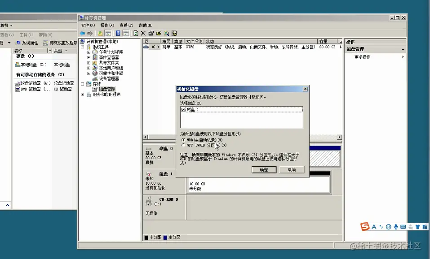Select the MBR (主启动记录) radio button
The height and width of the screenshot is (259, 430).
point(183,140)
